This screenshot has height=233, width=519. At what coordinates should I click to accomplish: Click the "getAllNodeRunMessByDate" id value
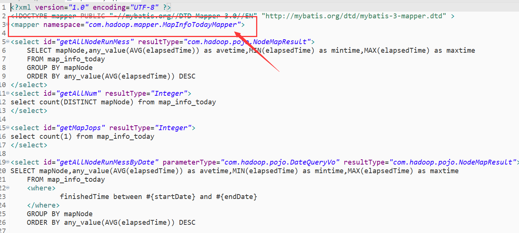point(108,162)
